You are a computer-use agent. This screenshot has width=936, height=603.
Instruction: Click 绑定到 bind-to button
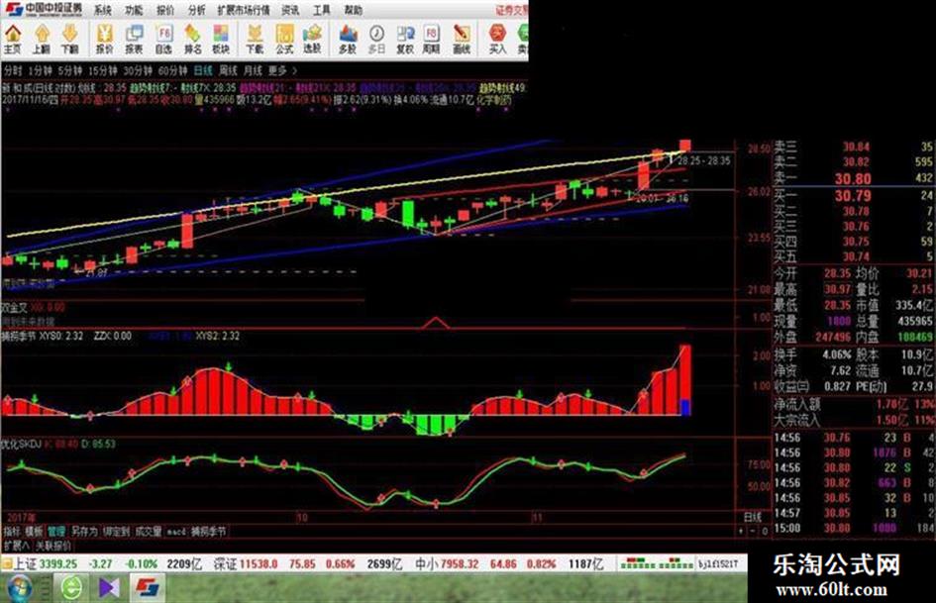pyautogui.click(x=116, y=531)
